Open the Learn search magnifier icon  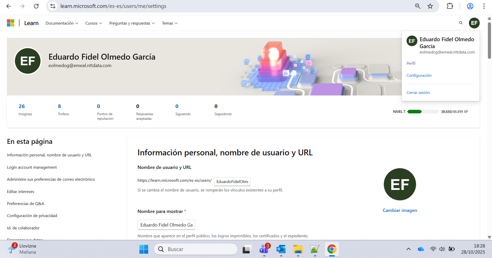tap(461, 23)
